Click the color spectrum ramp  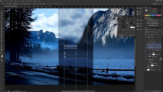point(153,16)
